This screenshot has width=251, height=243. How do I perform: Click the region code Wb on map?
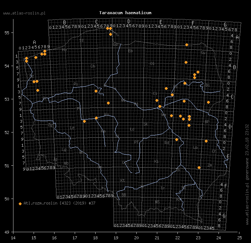click(66, 163)
